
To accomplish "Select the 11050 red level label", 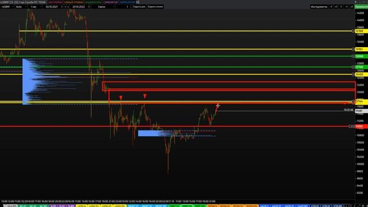I will (x=362, y=126).
